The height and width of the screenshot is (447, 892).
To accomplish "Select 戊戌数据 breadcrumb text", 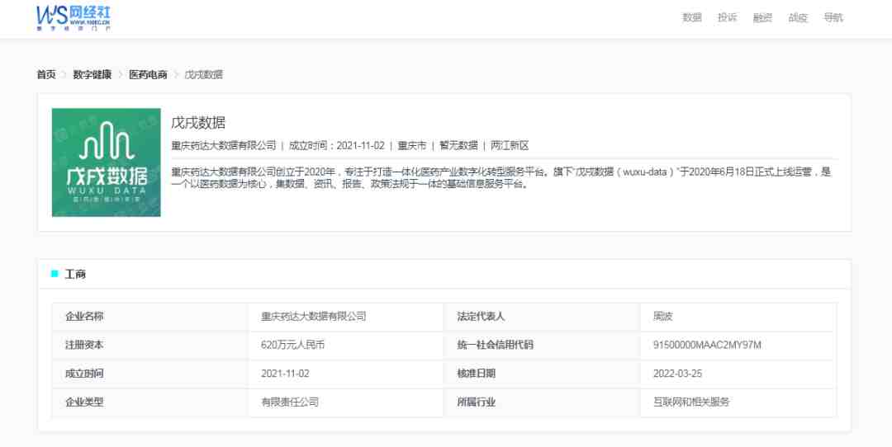I will [204, 74].
